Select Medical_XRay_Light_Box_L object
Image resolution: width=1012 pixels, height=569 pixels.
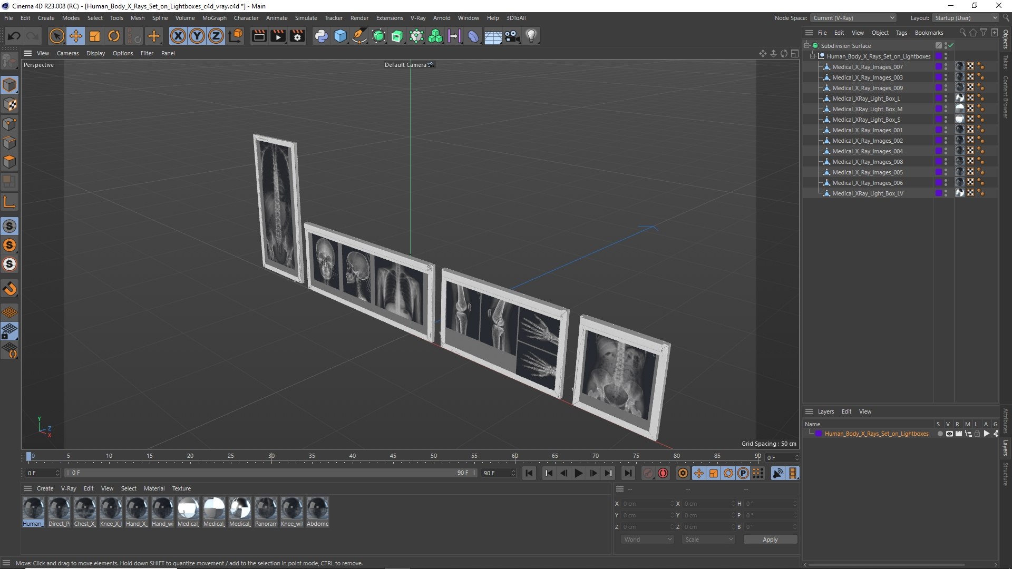tap(866, 99)
